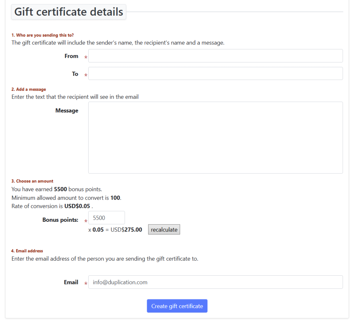356x325 pixels.
Task: Click the Gift certificate details heading
Action: coord(69,12)
